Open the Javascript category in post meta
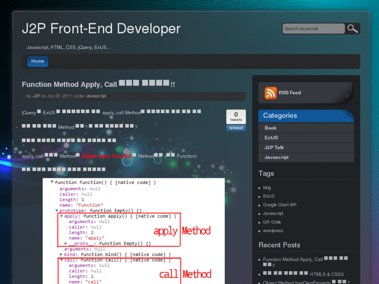The image size is (379, 284). [x=96, y=96]
